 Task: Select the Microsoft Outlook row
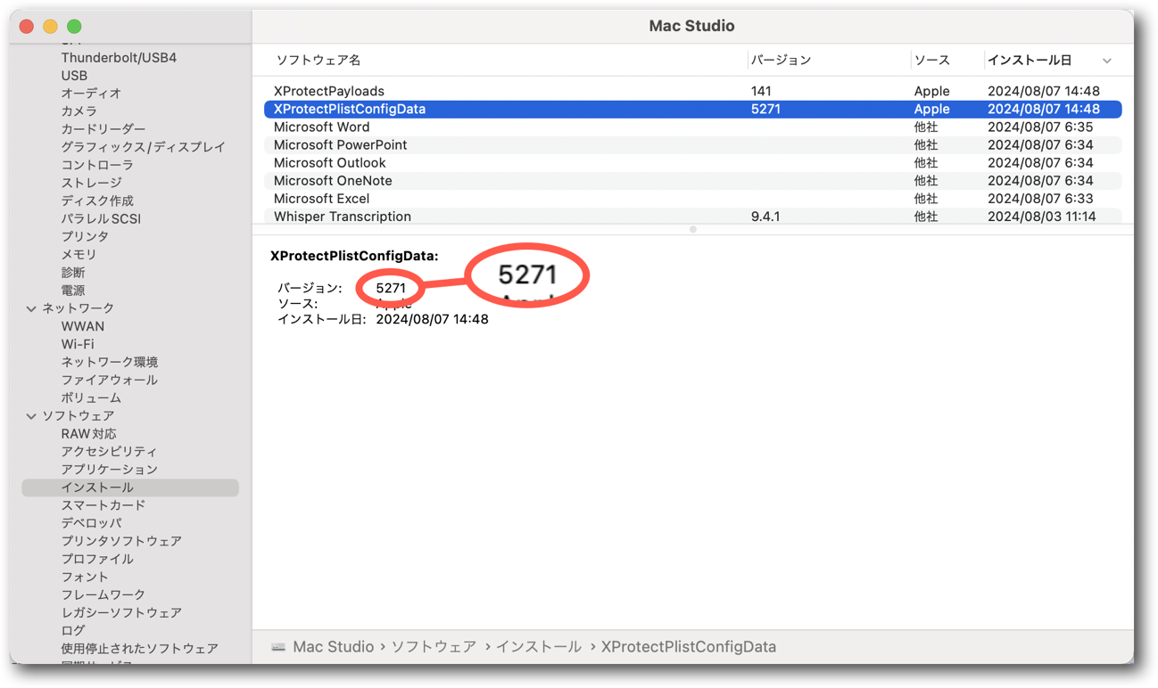pyautogui.click(x=692, y=162)
